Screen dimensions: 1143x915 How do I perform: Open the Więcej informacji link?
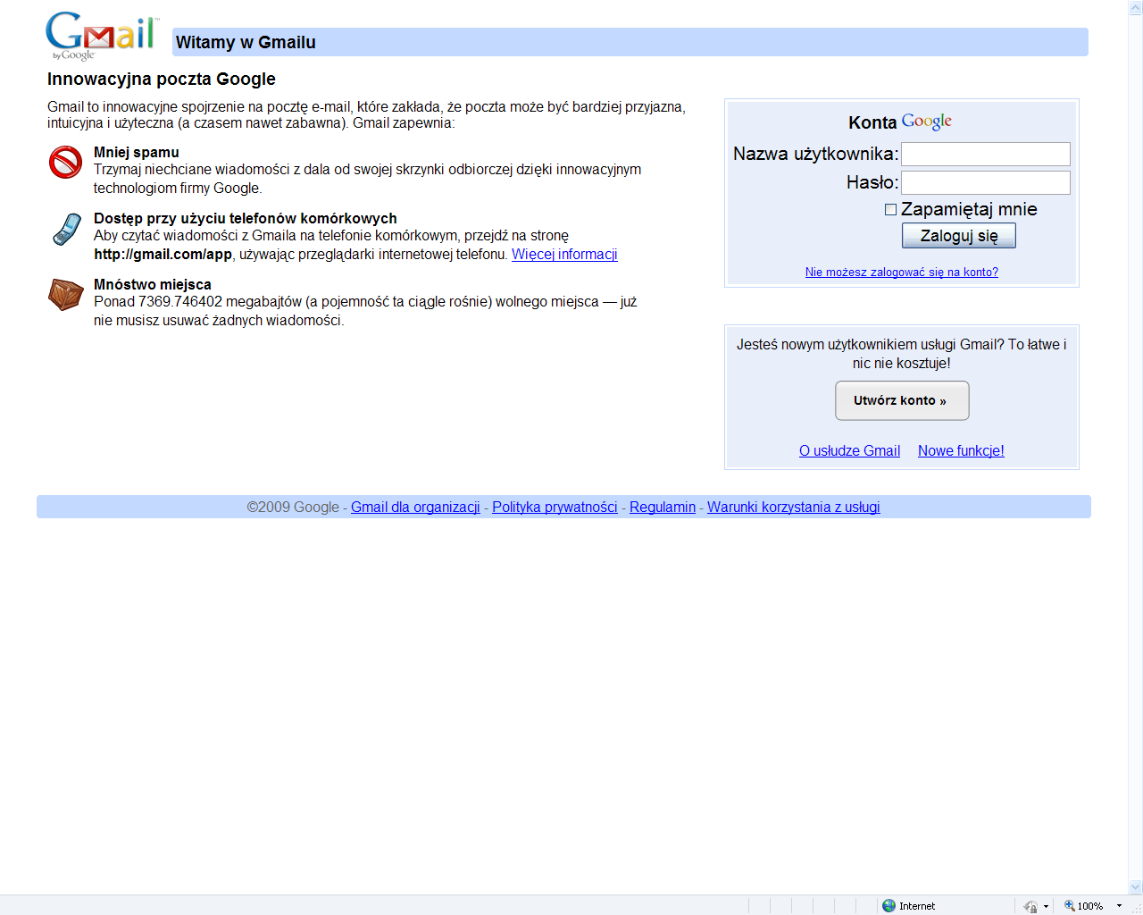(564, 255)
